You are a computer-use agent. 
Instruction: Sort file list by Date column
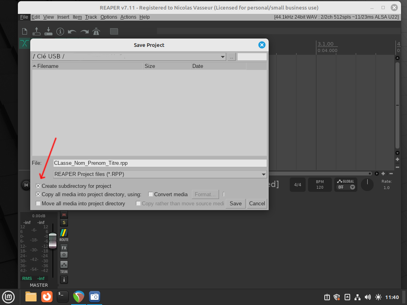218,66
